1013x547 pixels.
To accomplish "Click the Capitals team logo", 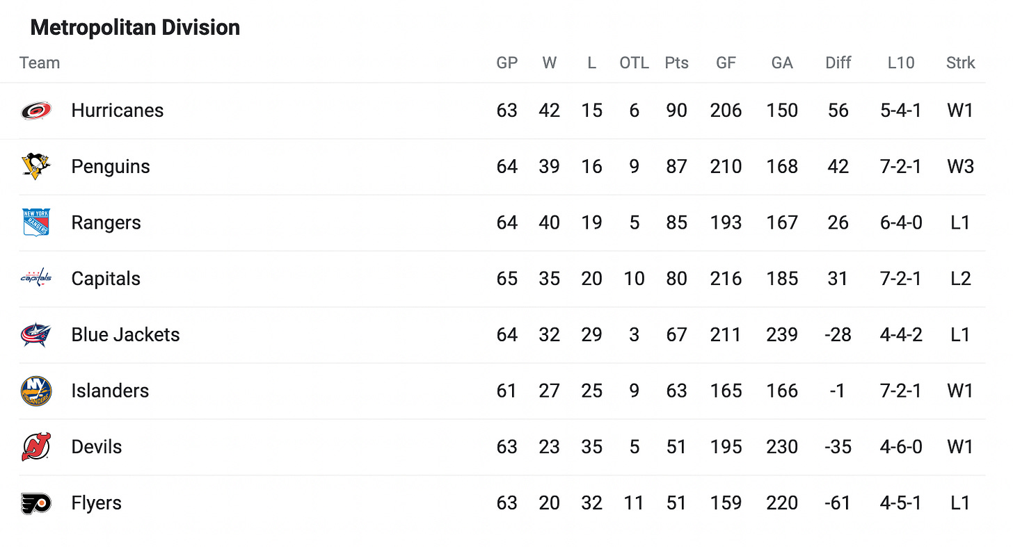I will 35,279.
